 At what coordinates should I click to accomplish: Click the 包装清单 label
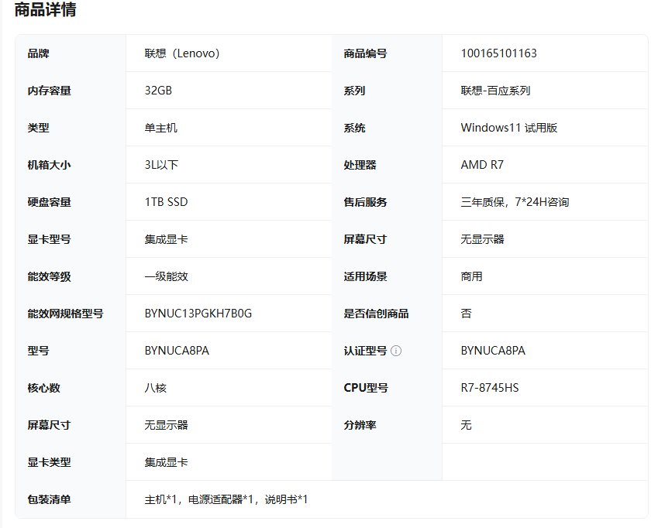tap(49, 499)
